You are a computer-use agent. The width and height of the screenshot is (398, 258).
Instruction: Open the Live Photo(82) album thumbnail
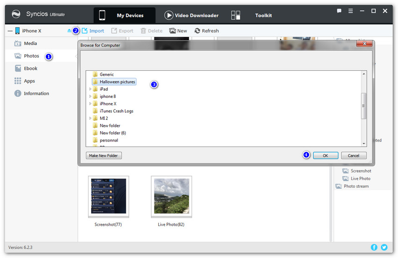(x=171, y=197)
